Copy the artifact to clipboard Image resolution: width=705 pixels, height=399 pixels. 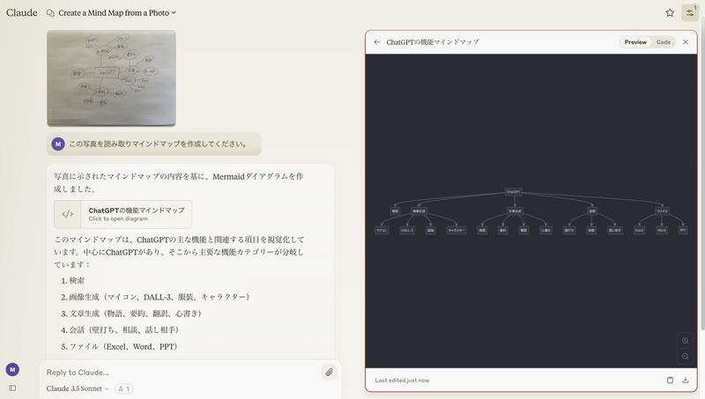pos(670,381)
